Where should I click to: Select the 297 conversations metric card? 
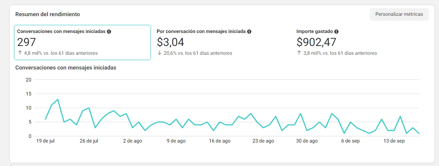(82, 42)
